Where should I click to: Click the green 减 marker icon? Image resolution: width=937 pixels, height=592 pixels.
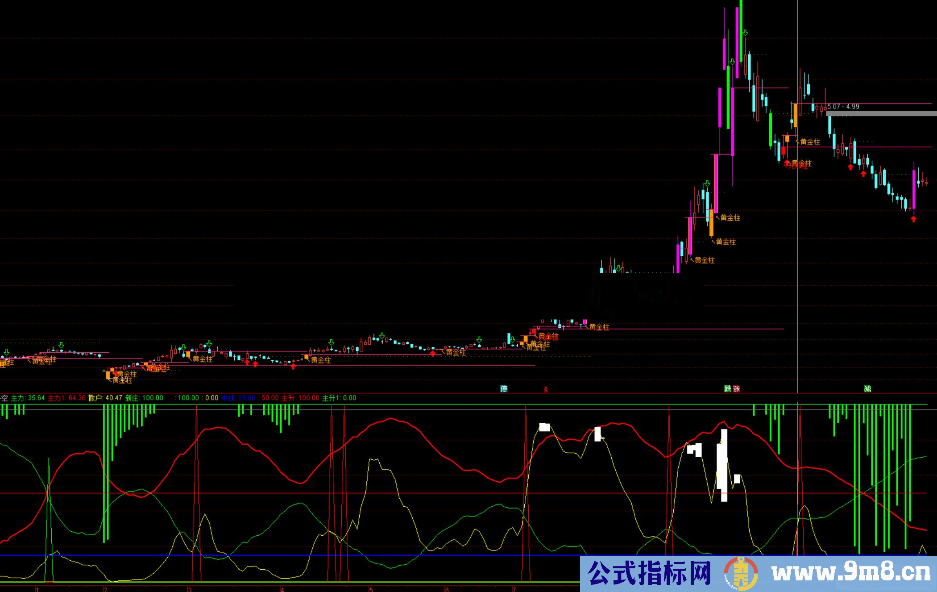(867, 388)
